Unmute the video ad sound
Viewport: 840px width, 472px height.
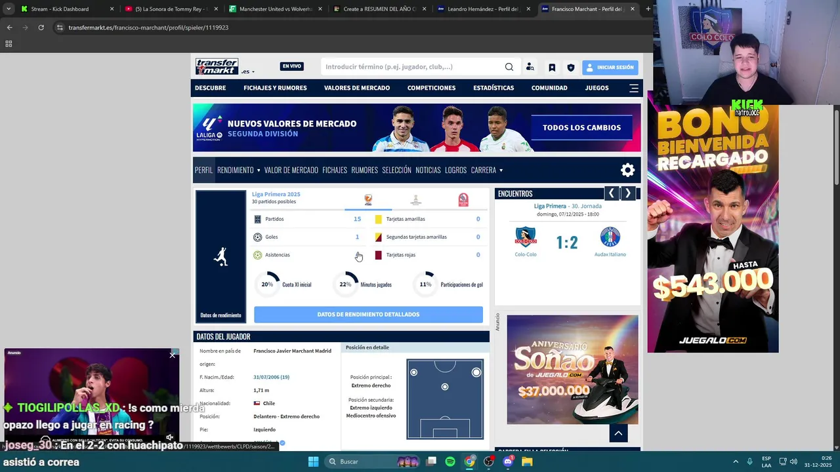tap(169, 437)
